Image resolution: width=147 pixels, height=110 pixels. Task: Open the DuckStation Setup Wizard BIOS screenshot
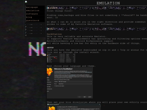(x=74, y=107)
